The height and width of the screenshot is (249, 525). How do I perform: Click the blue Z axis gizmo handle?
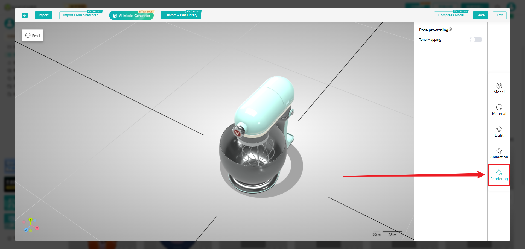[26, 230]
